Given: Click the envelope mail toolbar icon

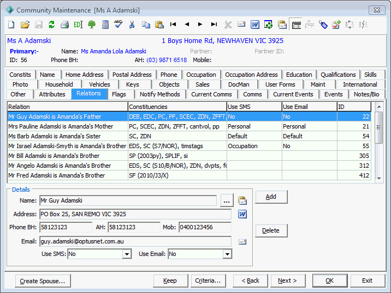Looking at the screenshot, I should click(x=241, y=24).
